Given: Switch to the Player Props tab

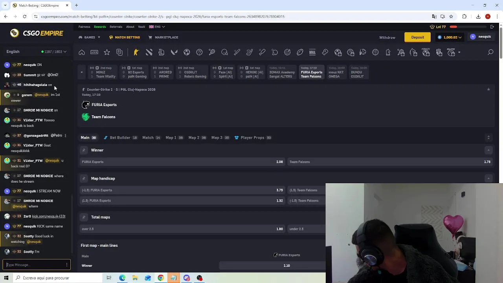Looking at the screenshot, I should (x=253, y=138).
